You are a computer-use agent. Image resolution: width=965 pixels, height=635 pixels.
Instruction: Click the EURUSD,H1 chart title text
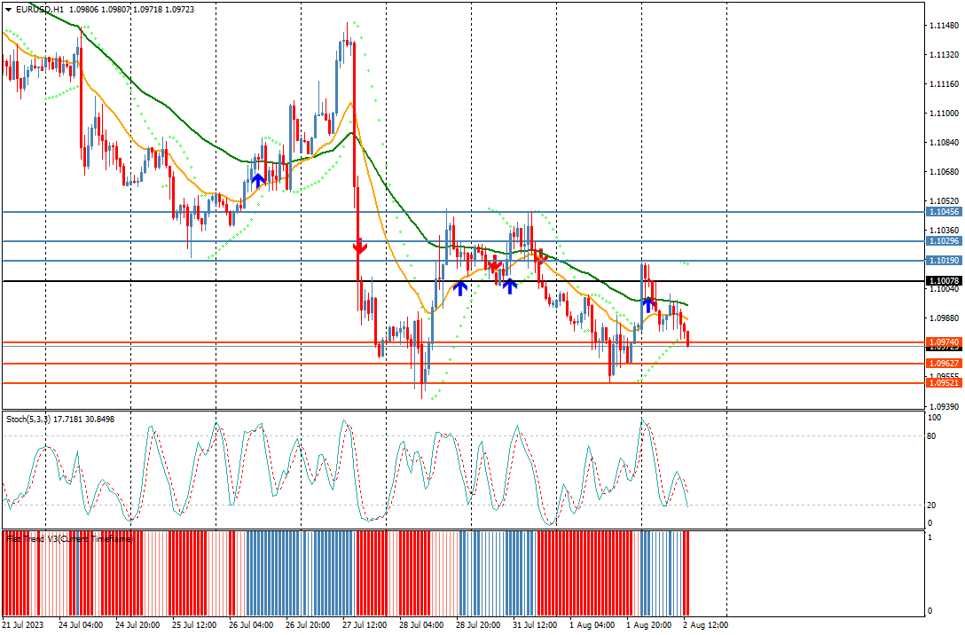click(39, 9)
